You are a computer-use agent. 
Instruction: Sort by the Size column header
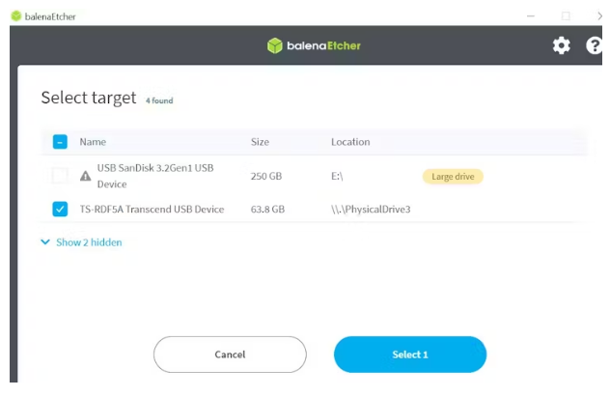260,142
